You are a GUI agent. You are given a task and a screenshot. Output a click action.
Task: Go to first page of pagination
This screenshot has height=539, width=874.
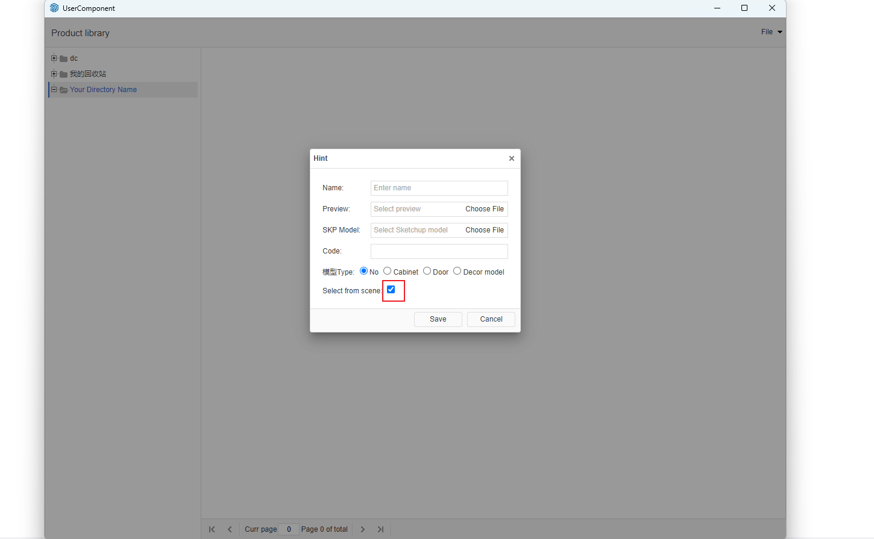pos(212,529)
